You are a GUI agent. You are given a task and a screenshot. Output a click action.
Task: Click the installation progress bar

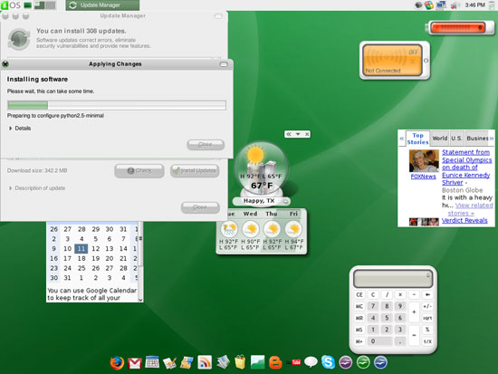click(x=117, y=105)
